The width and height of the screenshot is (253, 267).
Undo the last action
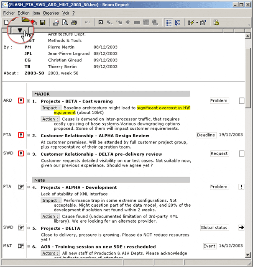87,22
